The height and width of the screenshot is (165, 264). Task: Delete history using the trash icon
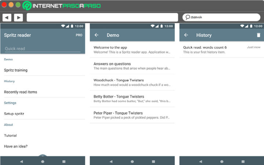(258, 35)
